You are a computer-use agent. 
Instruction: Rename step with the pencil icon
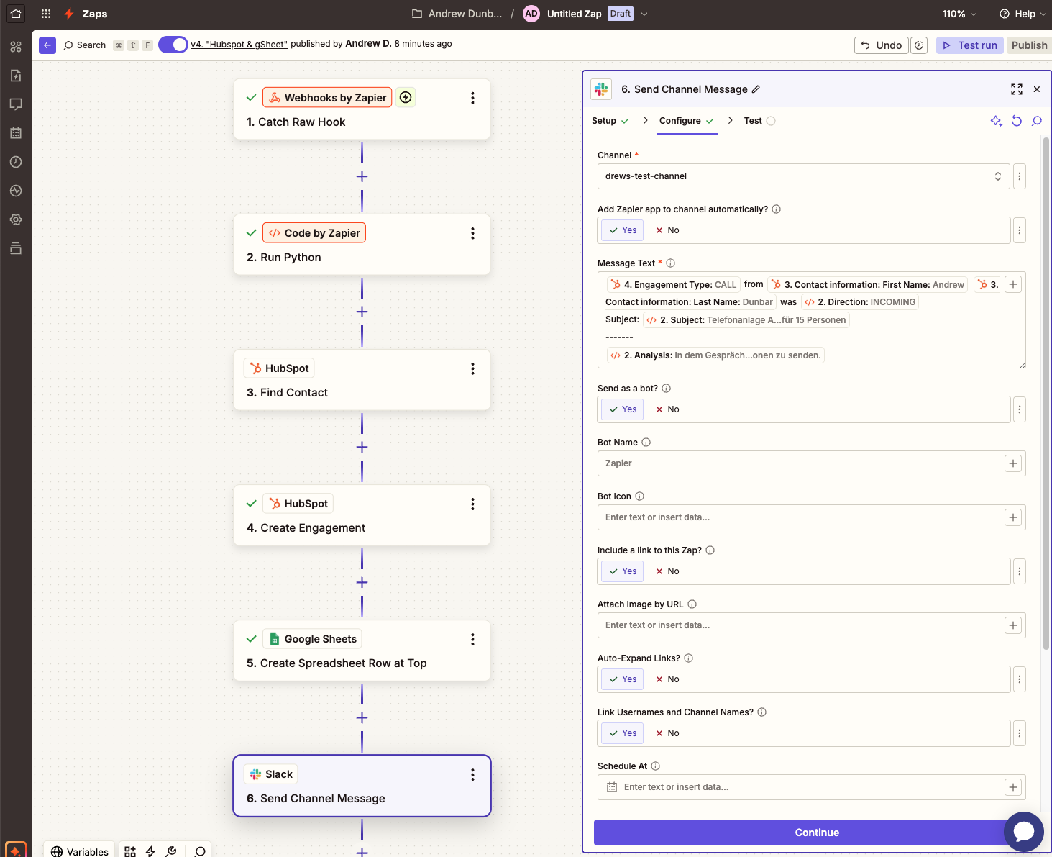[x=756, y=89]
